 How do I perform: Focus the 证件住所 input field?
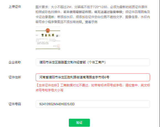click(93, 77)
